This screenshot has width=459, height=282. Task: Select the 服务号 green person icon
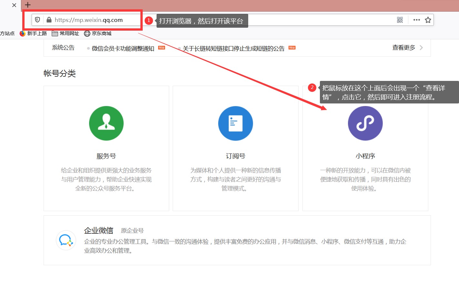[106, 123]
